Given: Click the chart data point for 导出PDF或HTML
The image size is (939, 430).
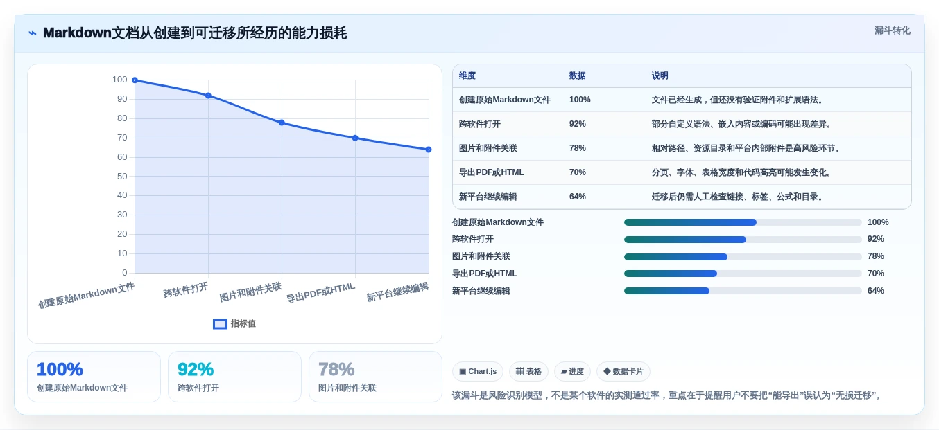Looking at the screenshot, I should click(x=355, y=138).
